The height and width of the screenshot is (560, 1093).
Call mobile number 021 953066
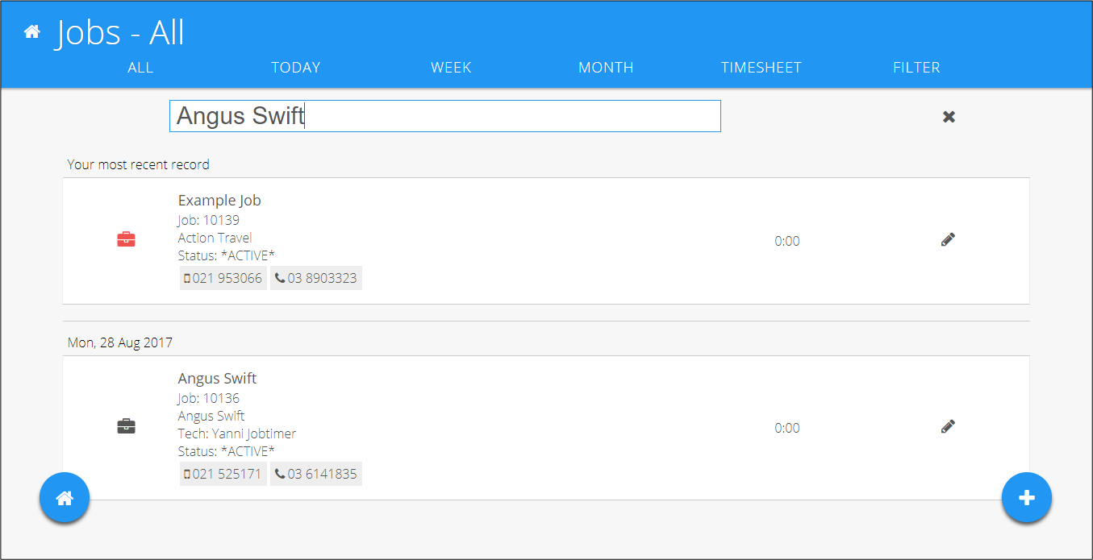(223, 278)
